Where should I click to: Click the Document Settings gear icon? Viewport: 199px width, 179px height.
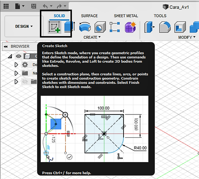click(x=25, y=65)
